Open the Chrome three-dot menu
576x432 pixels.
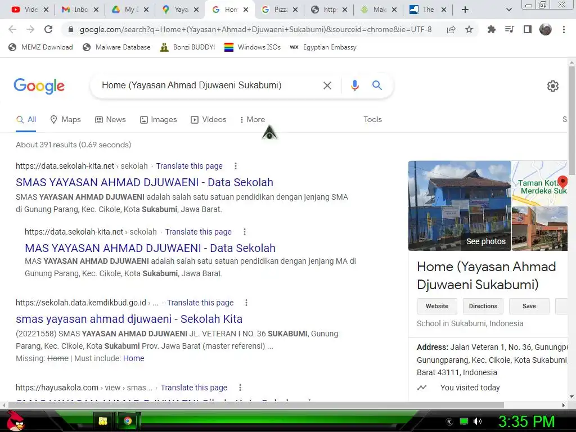564,29
